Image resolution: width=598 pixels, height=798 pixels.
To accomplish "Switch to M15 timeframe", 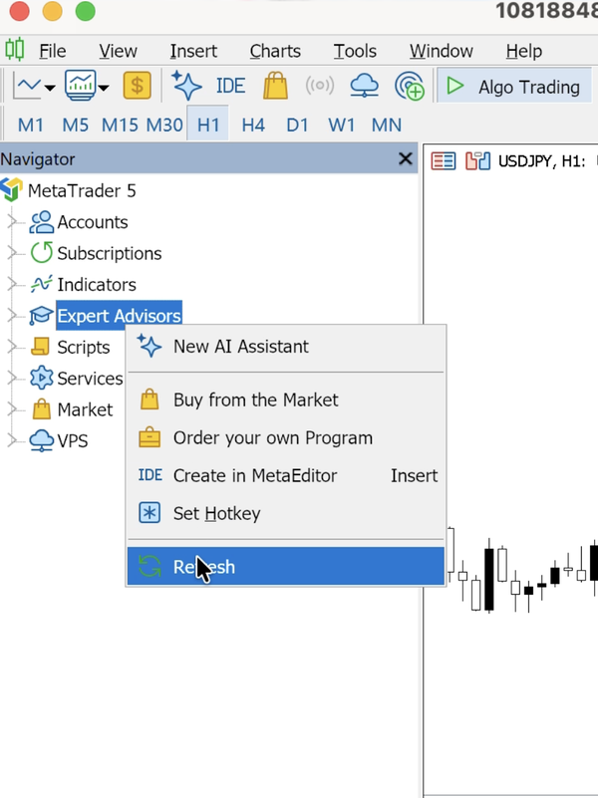I will click(120, 125).
